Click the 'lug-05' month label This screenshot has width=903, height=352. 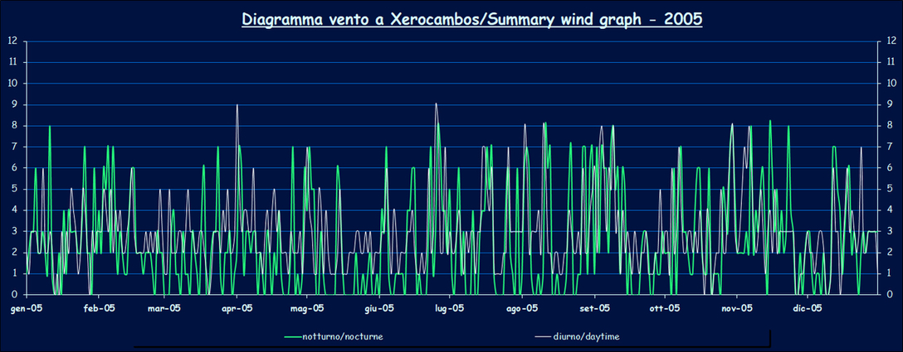[449, 308]
